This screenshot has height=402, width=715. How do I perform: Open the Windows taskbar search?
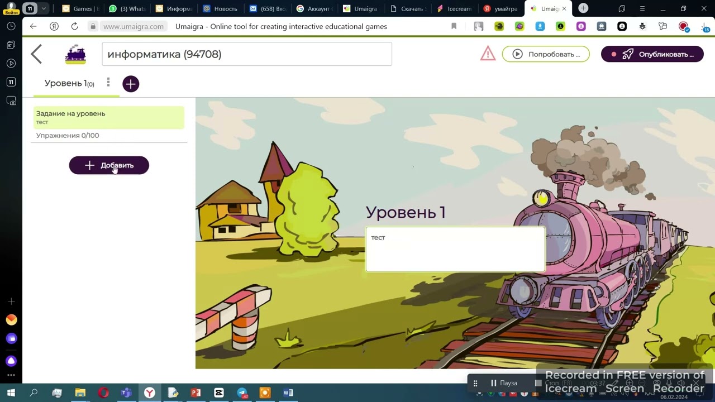[x=34, y=393]
